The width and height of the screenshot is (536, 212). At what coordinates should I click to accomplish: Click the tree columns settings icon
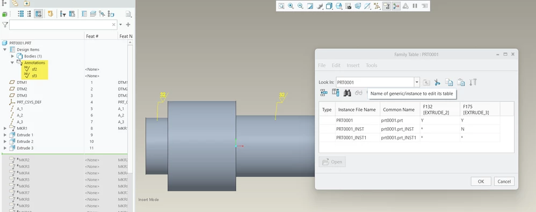pos(72,14)
